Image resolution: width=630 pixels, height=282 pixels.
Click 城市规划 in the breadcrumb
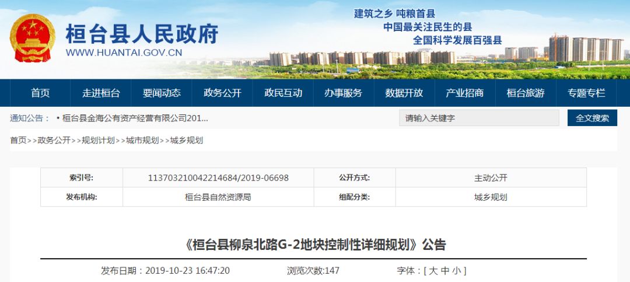point(142,140)
